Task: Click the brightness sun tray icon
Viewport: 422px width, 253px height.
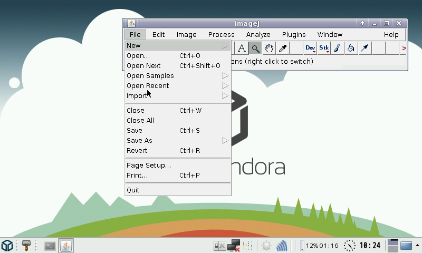Action: click(266, 246)
